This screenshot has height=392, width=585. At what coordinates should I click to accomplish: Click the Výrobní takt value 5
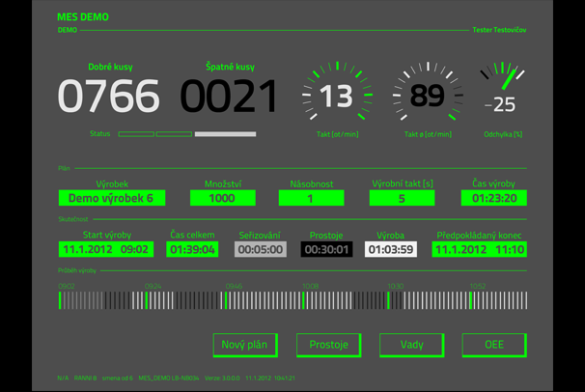(x=402, y=198)
